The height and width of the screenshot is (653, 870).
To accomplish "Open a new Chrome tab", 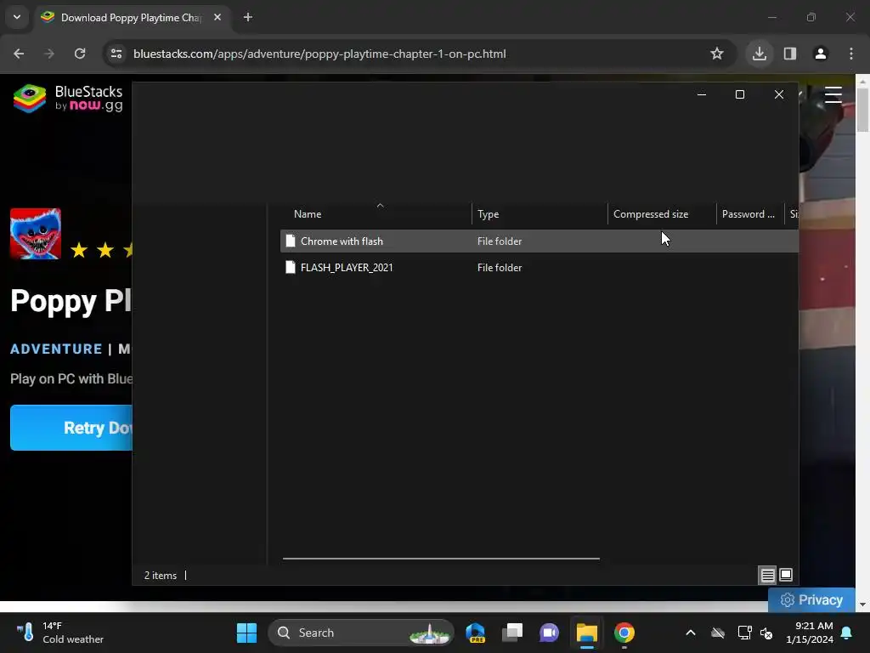I will [248, 17].
